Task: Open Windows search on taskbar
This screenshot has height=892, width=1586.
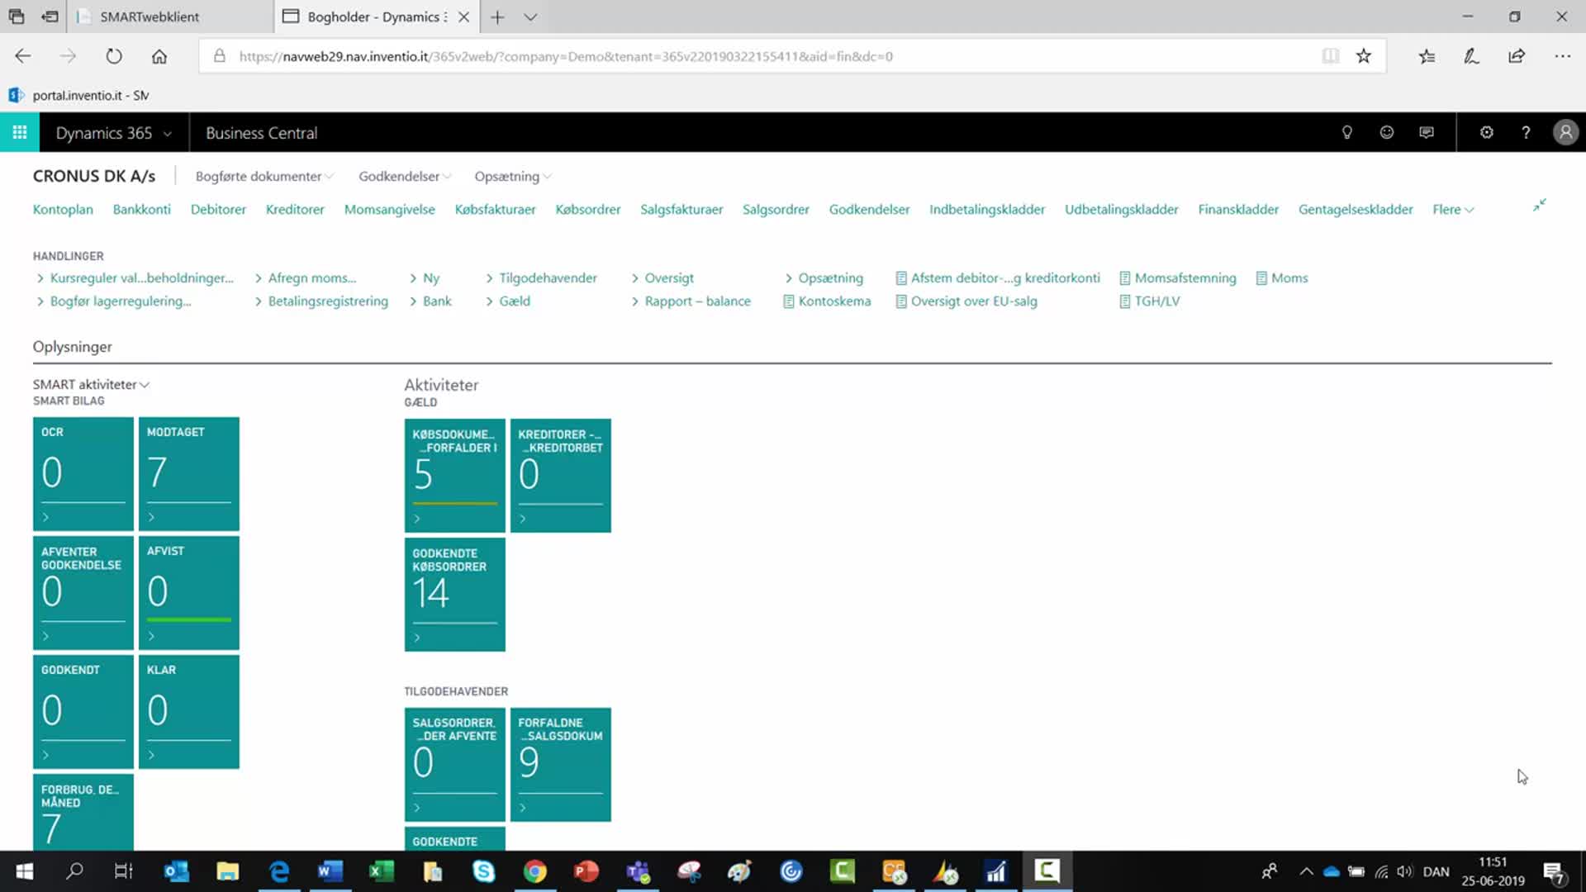Action: 74,871
